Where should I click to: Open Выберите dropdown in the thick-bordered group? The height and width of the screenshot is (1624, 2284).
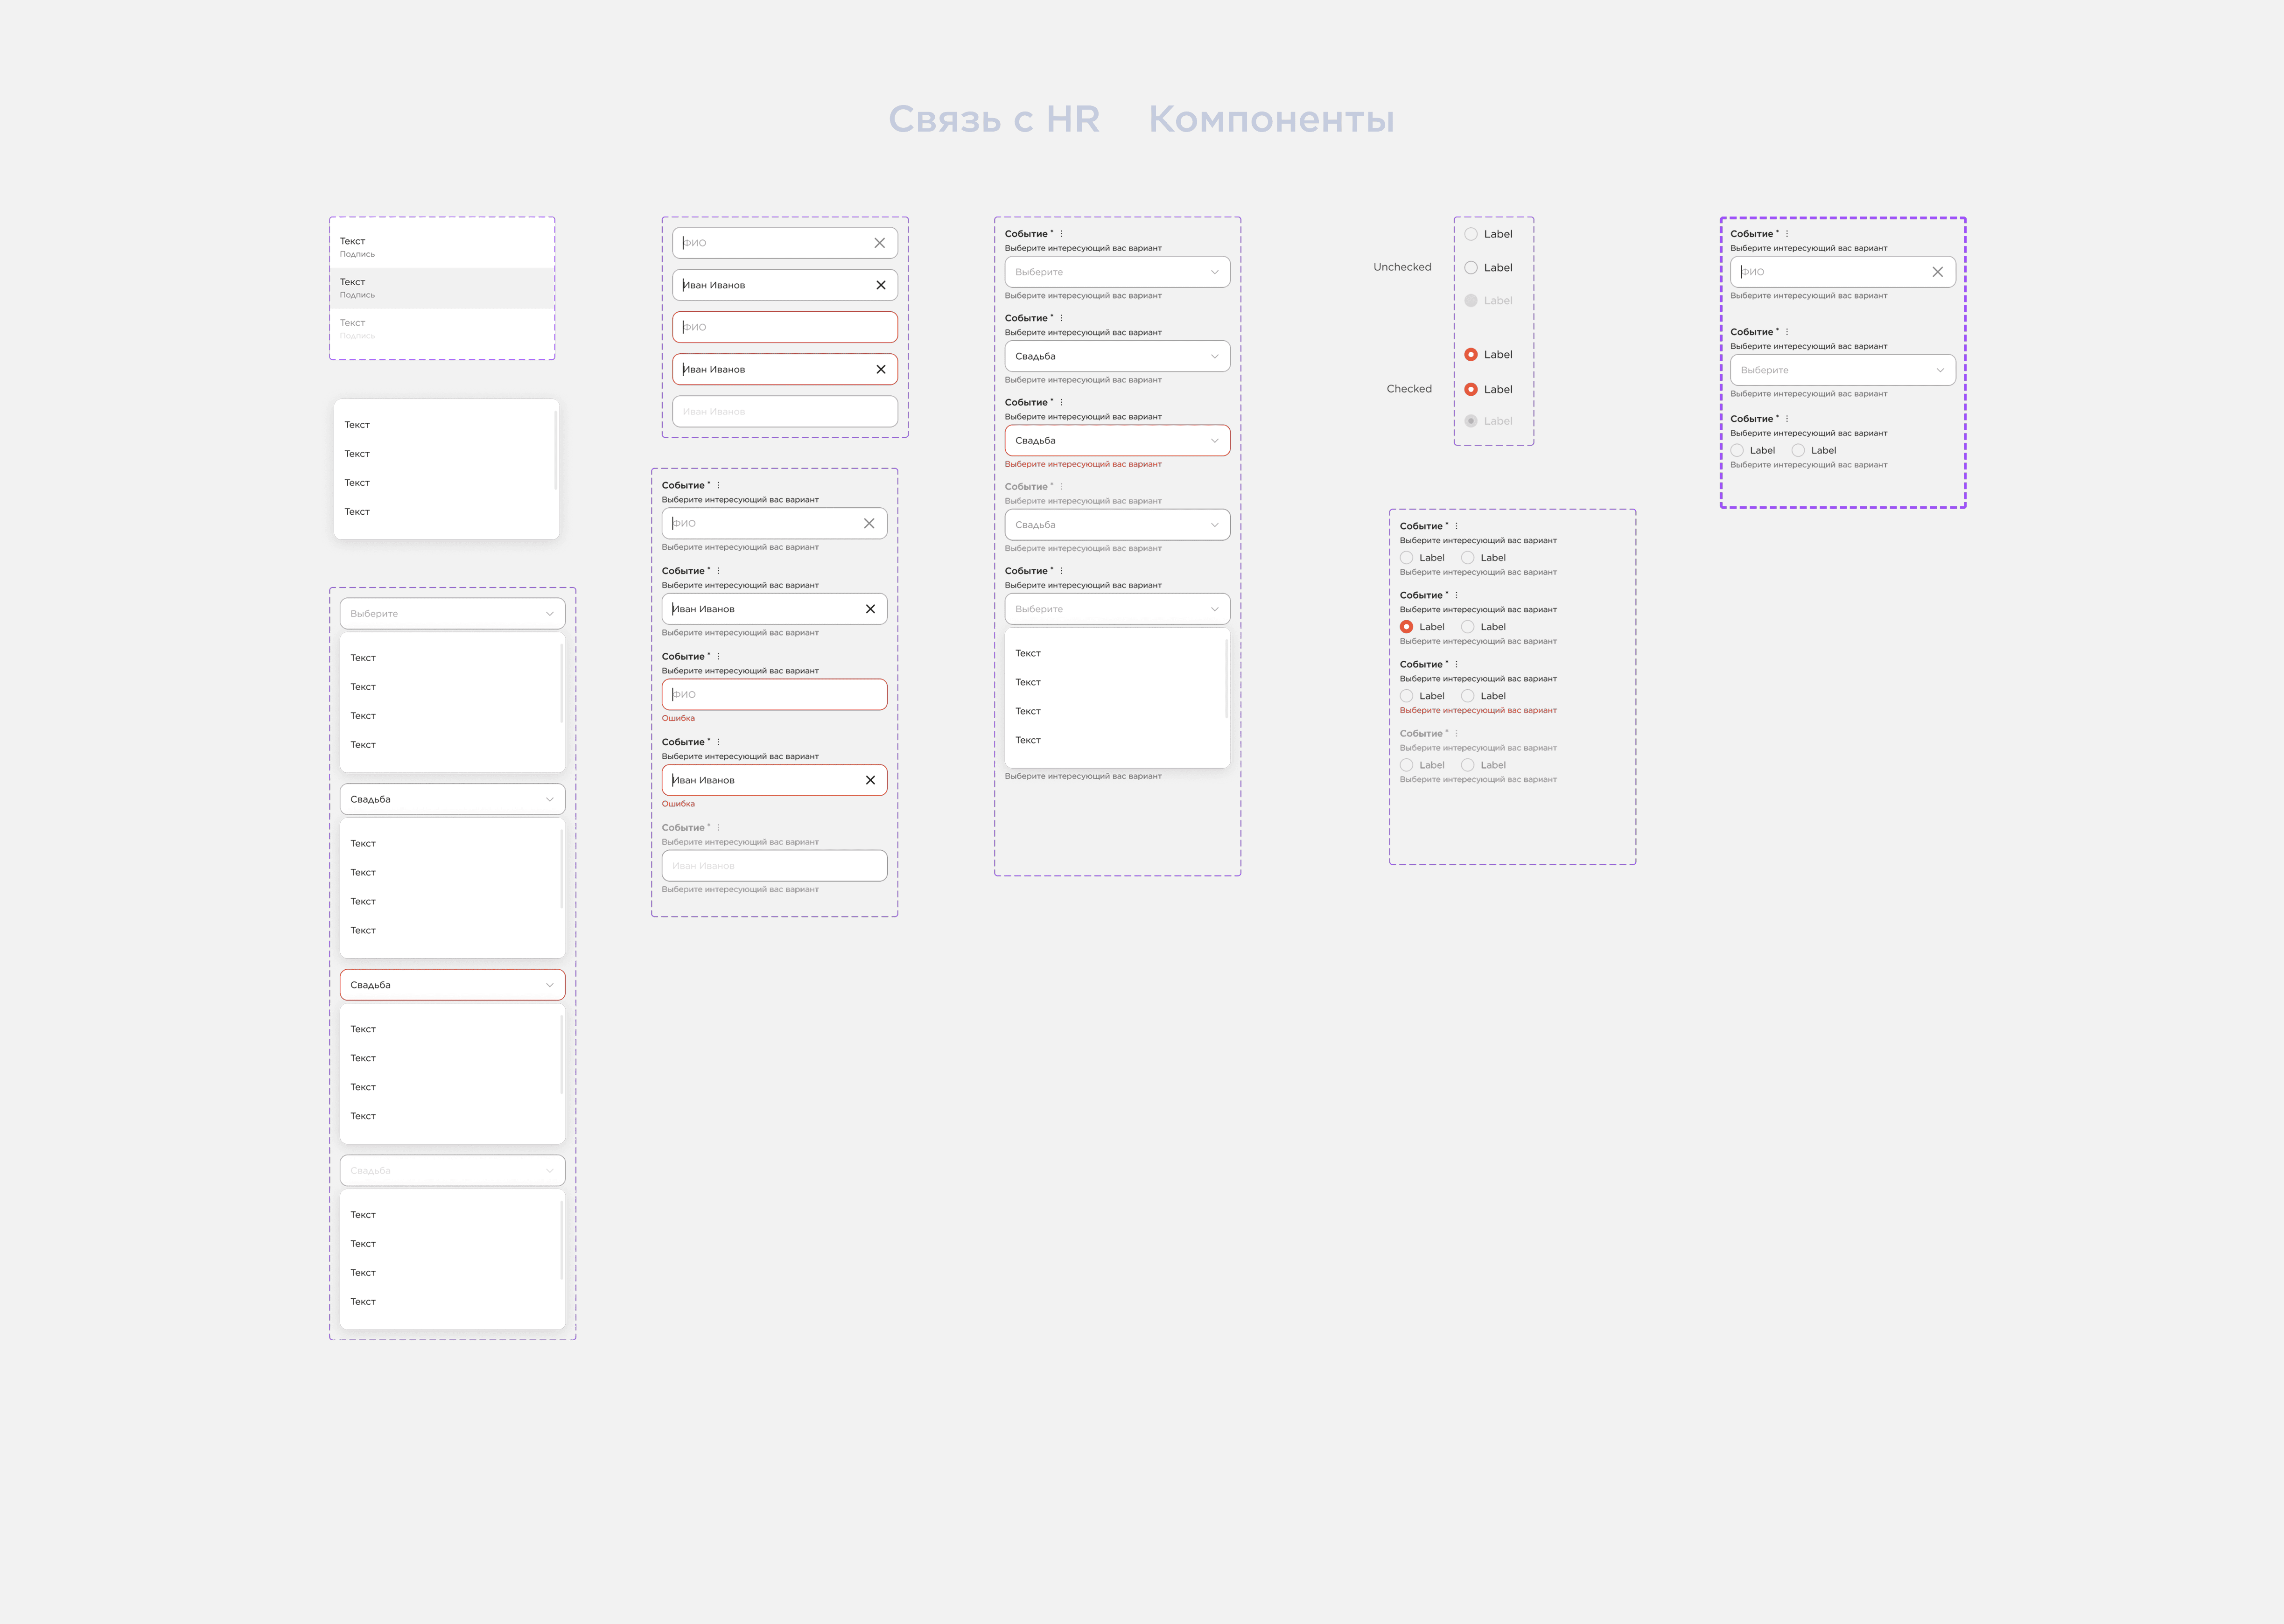[1842, 370]
